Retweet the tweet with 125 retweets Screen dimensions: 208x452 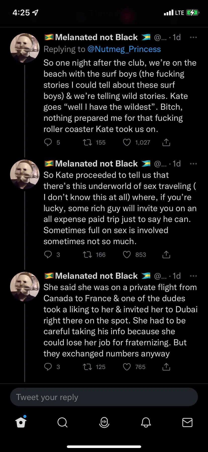click(x=87, y=367)
